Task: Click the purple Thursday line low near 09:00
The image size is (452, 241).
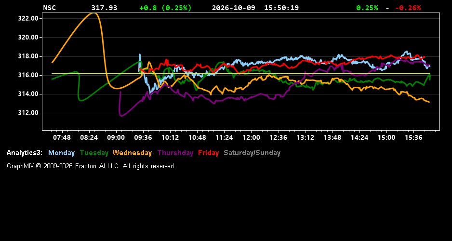Action: tap(121, 116)
